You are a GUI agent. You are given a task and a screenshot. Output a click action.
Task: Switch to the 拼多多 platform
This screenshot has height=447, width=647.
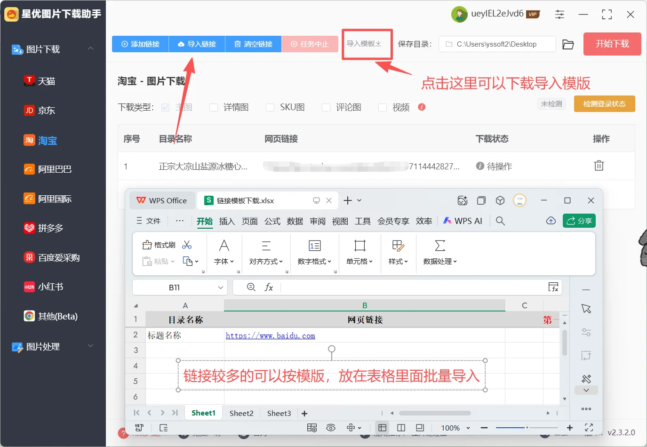(48, 228)
